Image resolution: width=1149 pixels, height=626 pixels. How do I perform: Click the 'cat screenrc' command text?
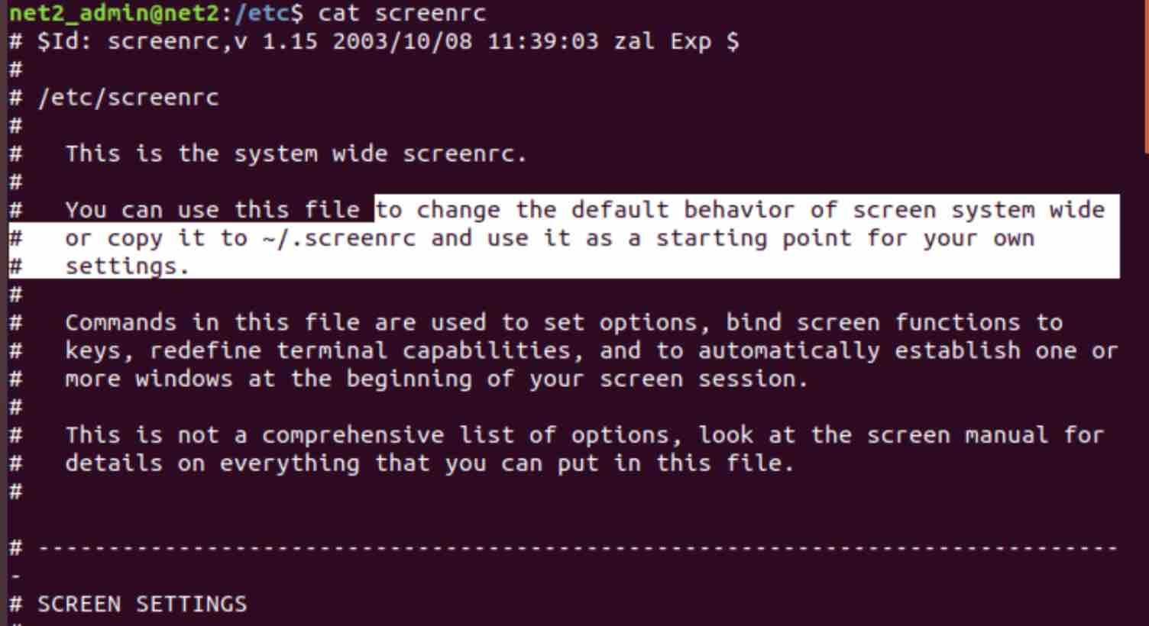[x=402, y=13]
